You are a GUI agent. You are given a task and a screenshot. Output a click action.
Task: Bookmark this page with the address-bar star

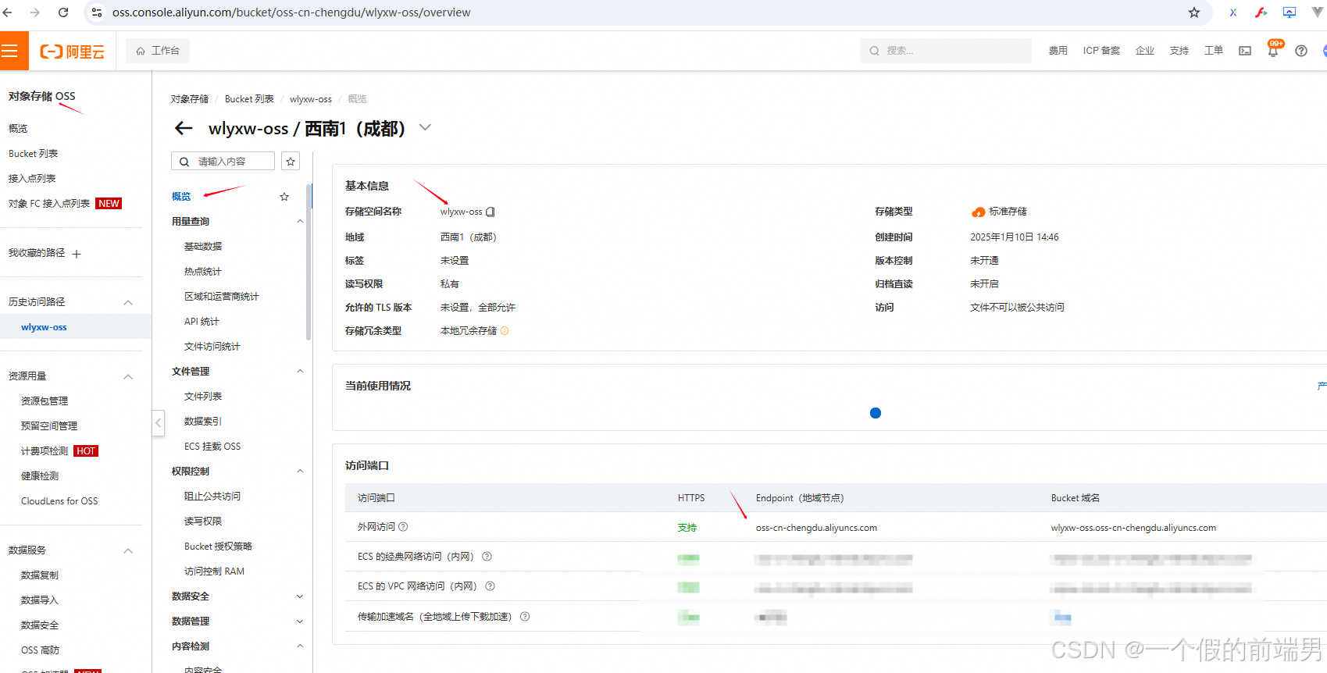[x=1194, y=12]
